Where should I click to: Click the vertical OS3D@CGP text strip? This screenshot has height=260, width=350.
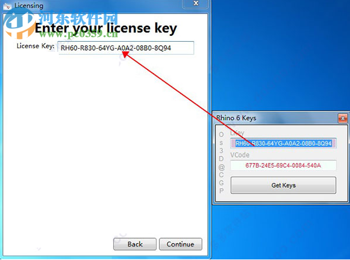pos(221,162)
